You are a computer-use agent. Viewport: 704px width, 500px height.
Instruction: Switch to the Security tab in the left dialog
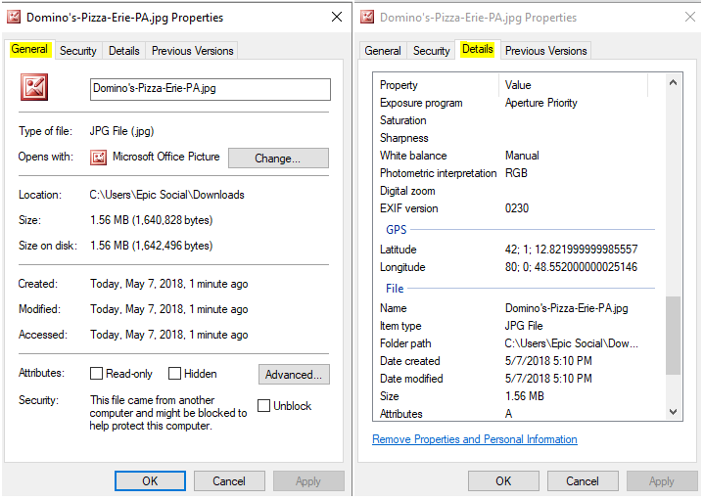[x=78, y=51]
